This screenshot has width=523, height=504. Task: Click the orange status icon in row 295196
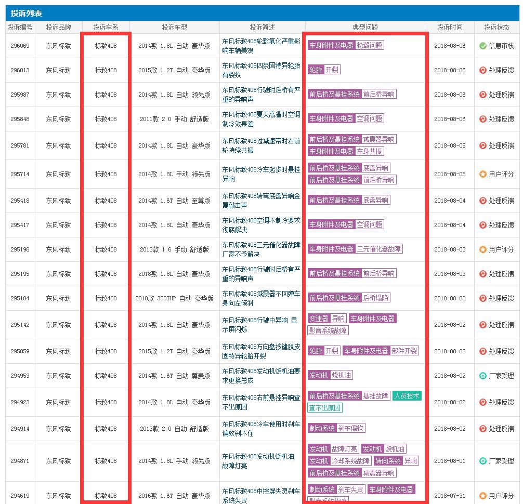click(482, 249)
